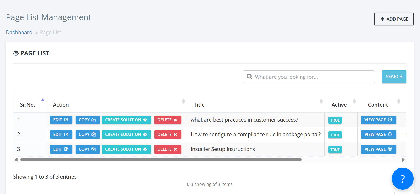The image size is (420, 194).
Task: Click the ADD PAGE button
Action: [x=394, y=19]
